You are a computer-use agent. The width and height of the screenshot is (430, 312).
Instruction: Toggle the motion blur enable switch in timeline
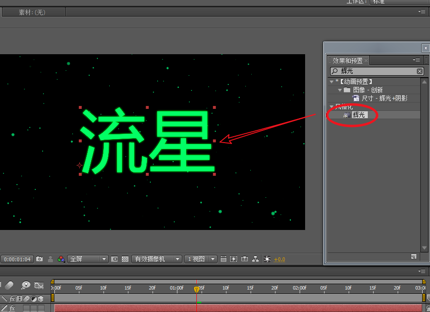[x=9, y=285]
